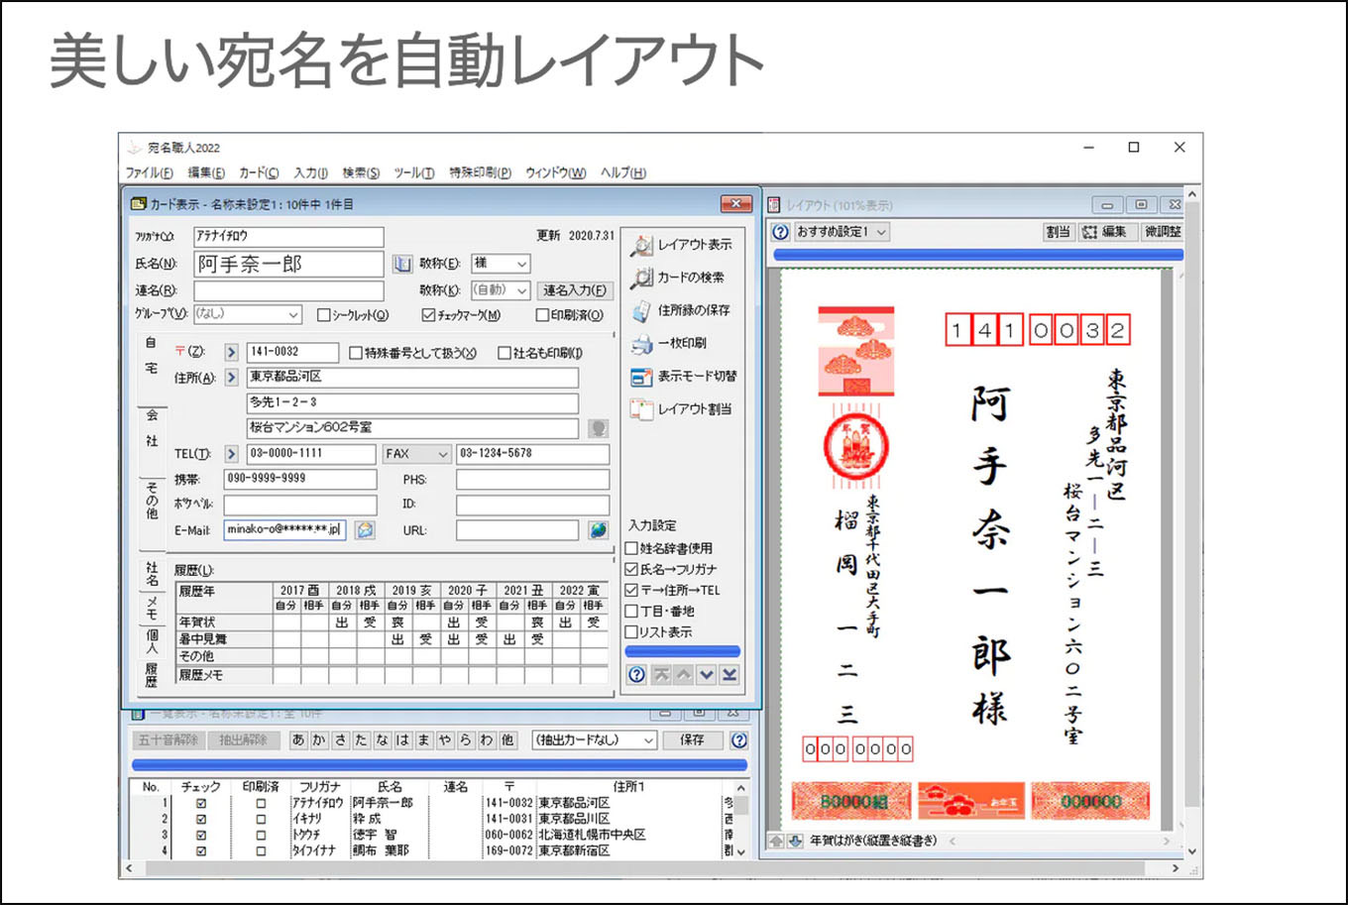1348x905 pixels.
Task: Click the 微調整 button in layout window
Action: click(x=1163, y=232)
